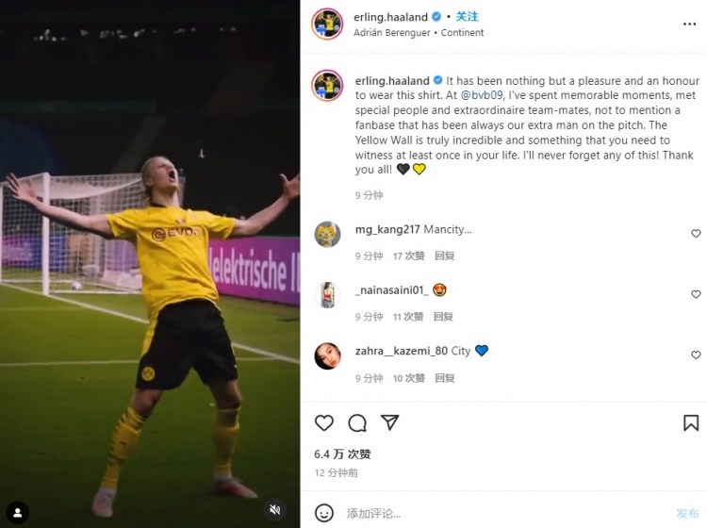Save post with bookmark icon
This screenshot has width=707, height=528.
click(x=691, y=423)
